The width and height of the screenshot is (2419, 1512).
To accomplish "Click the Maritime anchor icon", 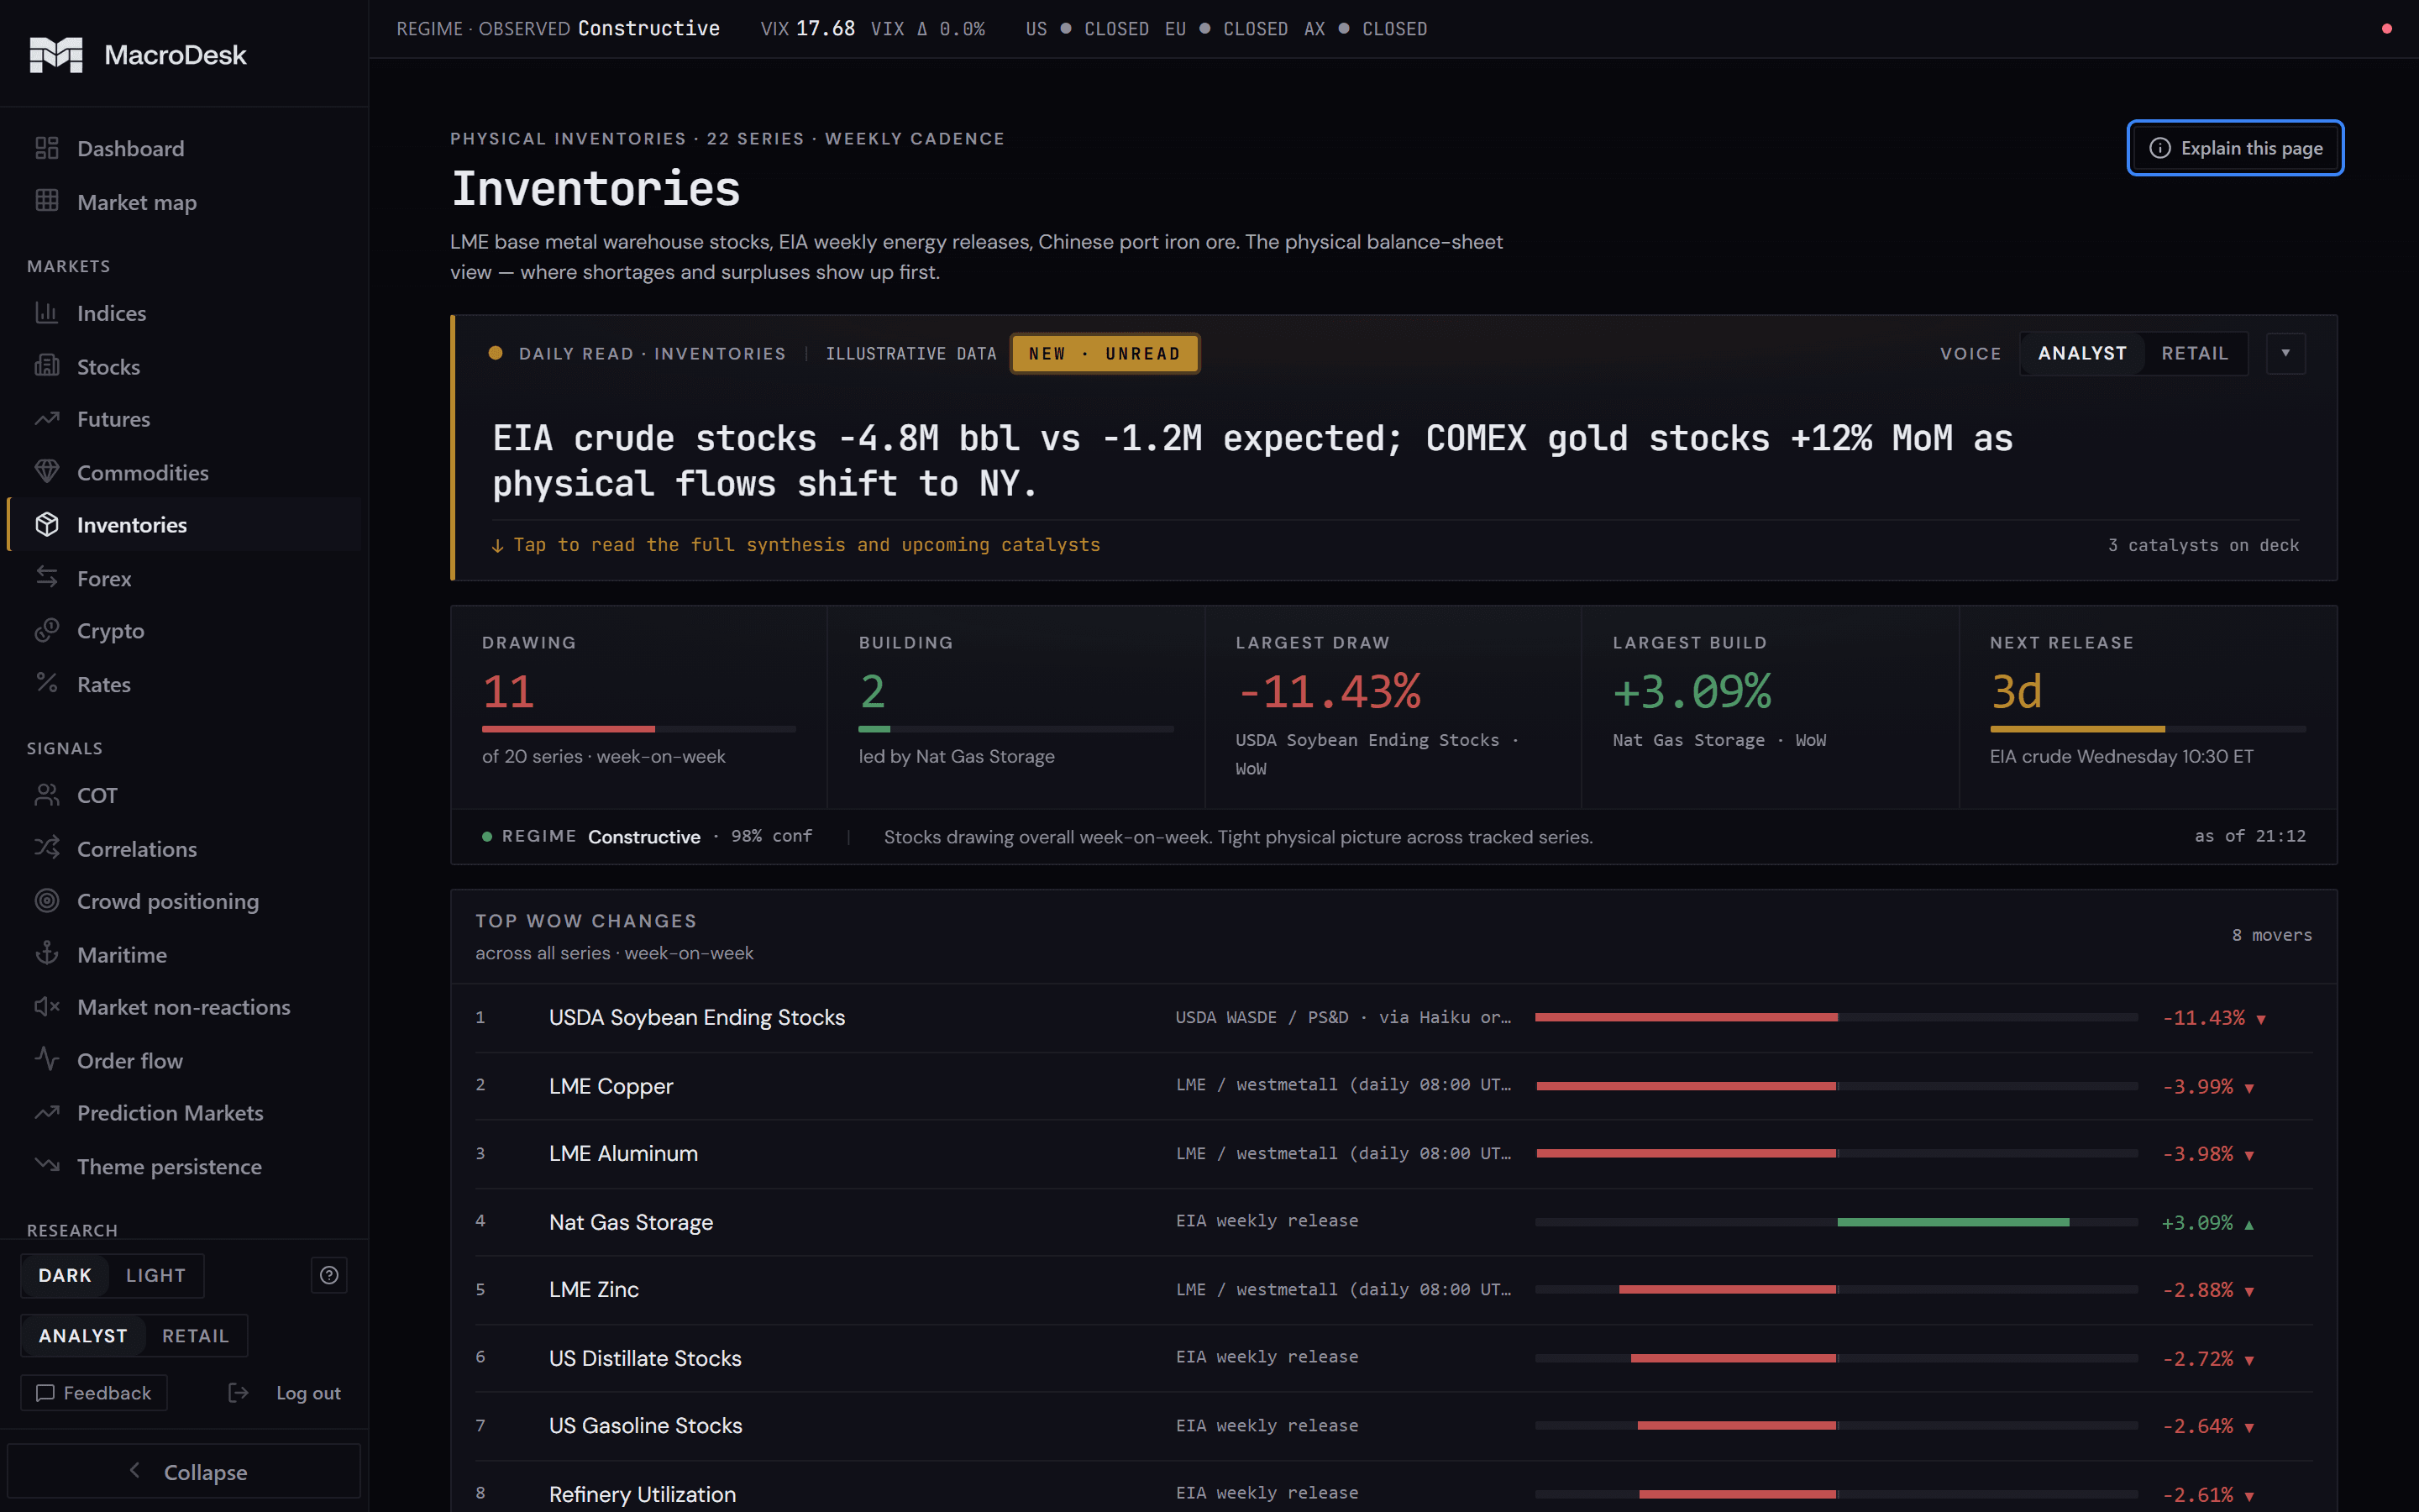I will coord(47,954).
